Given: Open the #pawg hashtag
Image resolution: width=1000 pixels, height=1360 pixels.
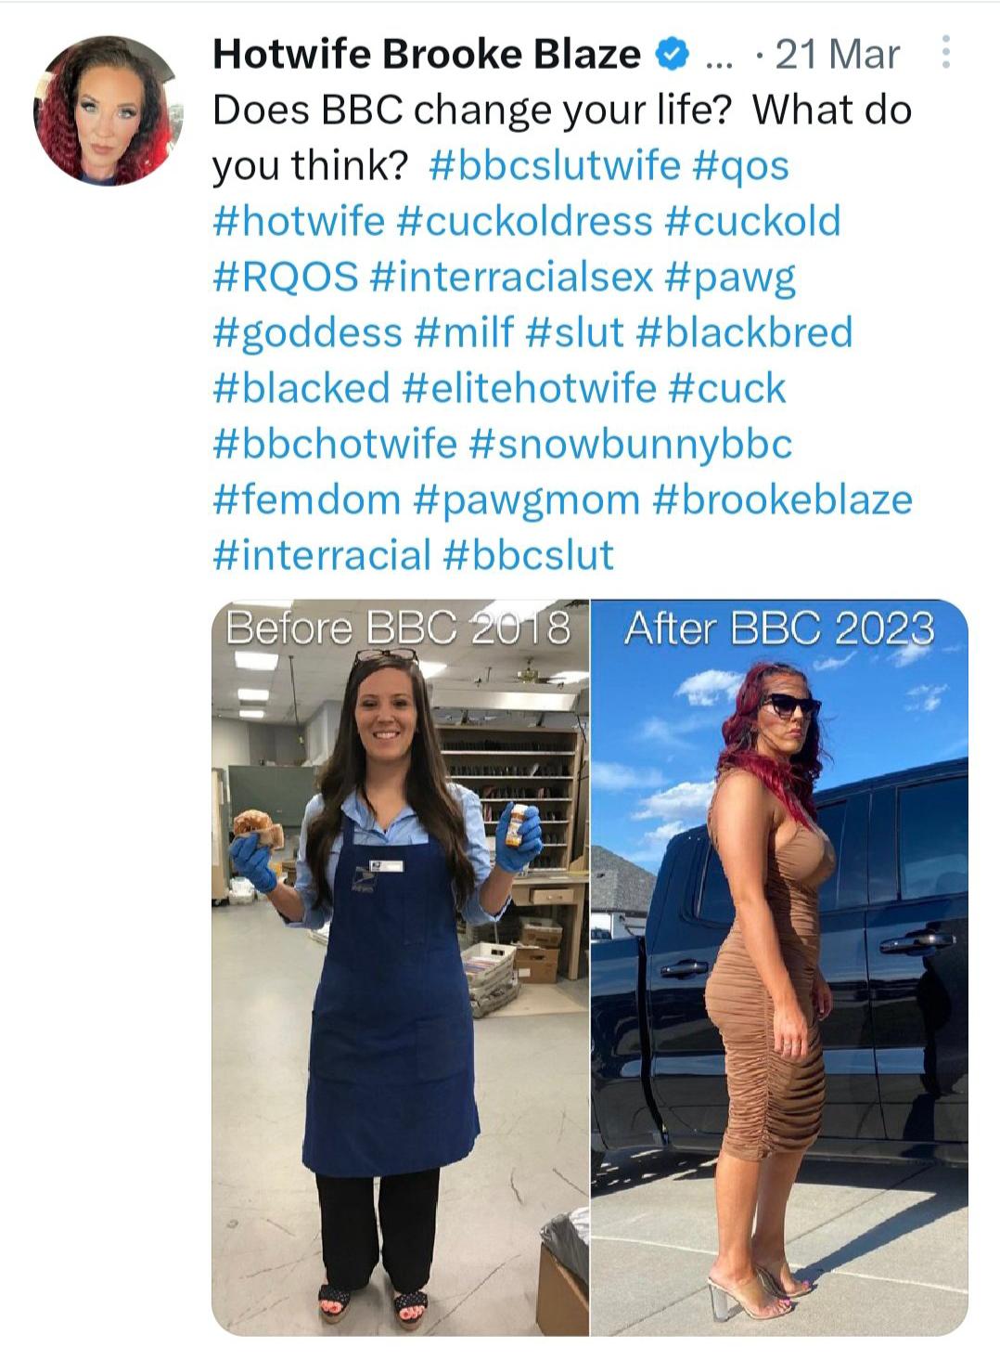Looking at the screenshot, I should pyautogui.click(x=731, y=278).
